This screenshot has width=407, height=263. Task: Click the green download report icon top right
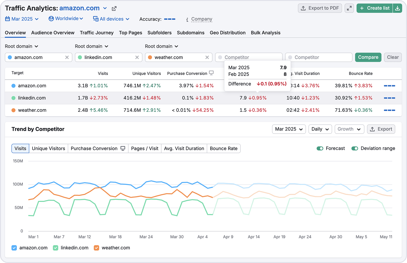tap(398, 8)
